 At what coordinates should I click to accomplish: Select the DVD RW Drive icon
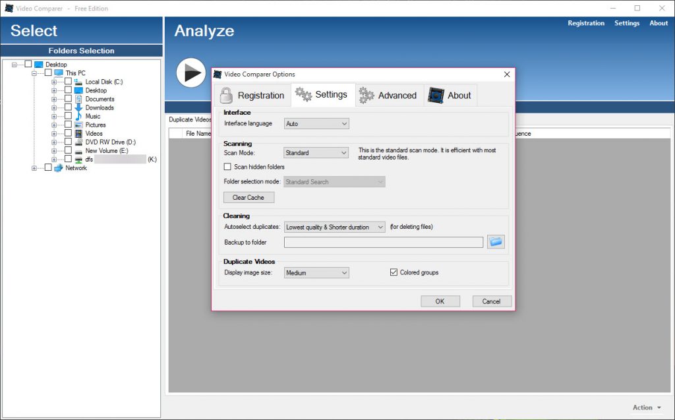click(78, 142)
